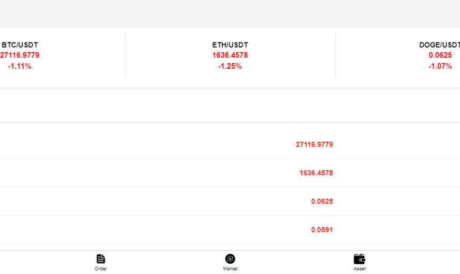
Task: Open the Asset wallet icon
Action: pos(360,258)
